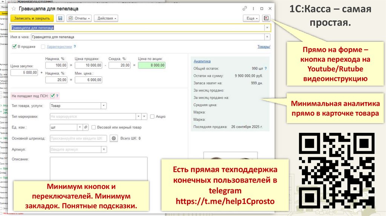Clear the Артикул field with x icon
This screenshot has width=386, height=216.
104,149
